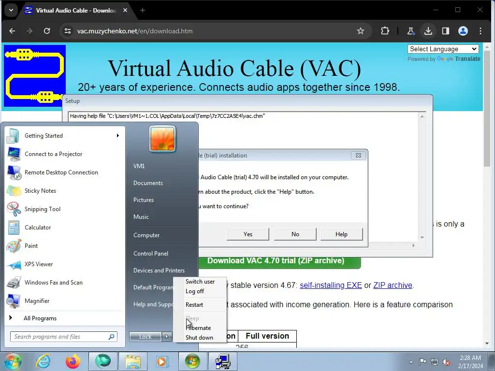
Task: Launch Connect to a Projector
Action: pyautogui.click(x=65, y=154)
